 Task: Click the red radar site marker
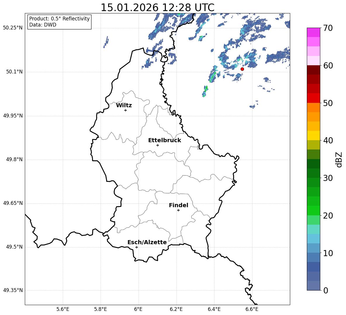[x=242, y=69]
